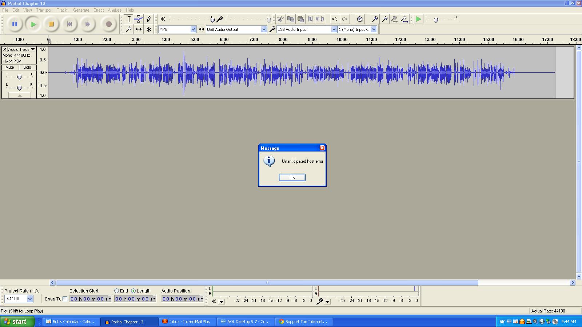Open the USB Audio Input dropdown
582x327 pixels.
[333, 29]
